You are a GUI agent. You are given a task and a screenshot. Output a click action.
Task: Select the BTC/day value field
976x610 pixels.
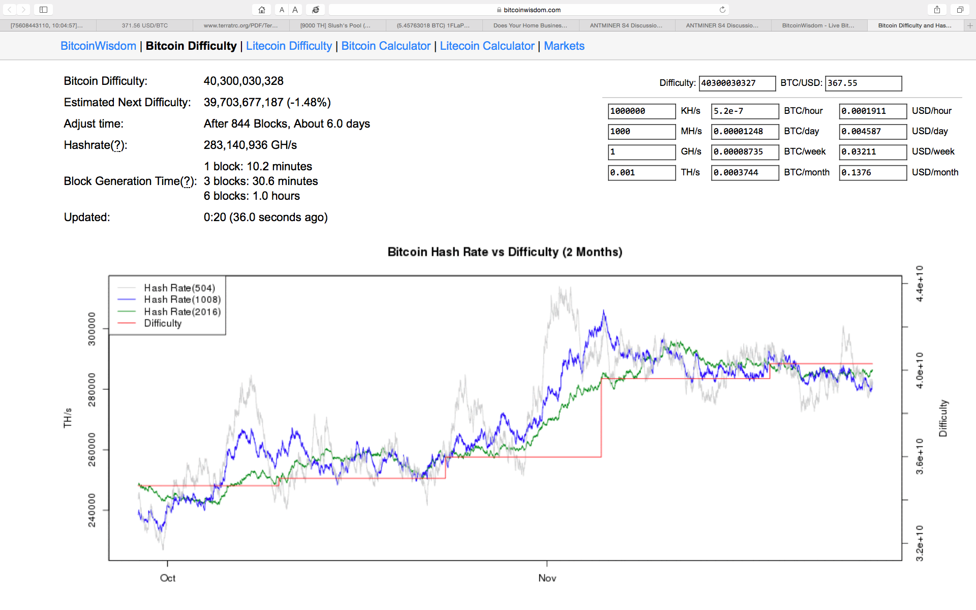745,132
